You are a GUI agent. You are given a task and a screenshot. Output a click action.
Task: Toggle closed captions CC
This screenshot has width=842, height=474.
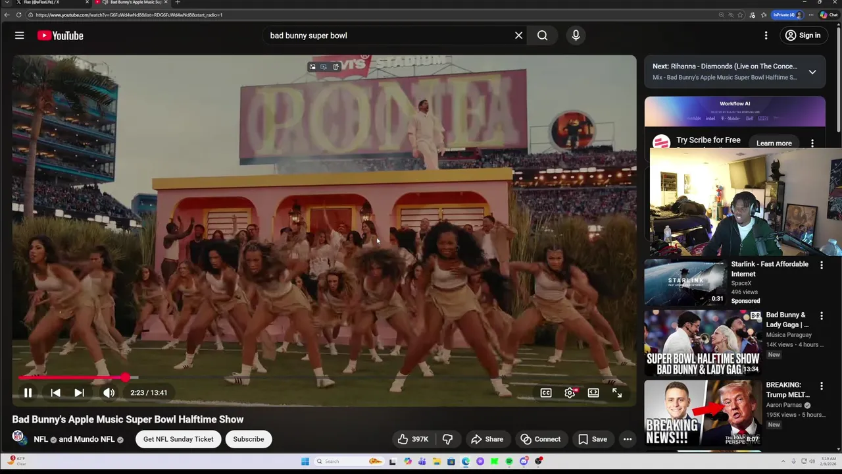(546, 393)
